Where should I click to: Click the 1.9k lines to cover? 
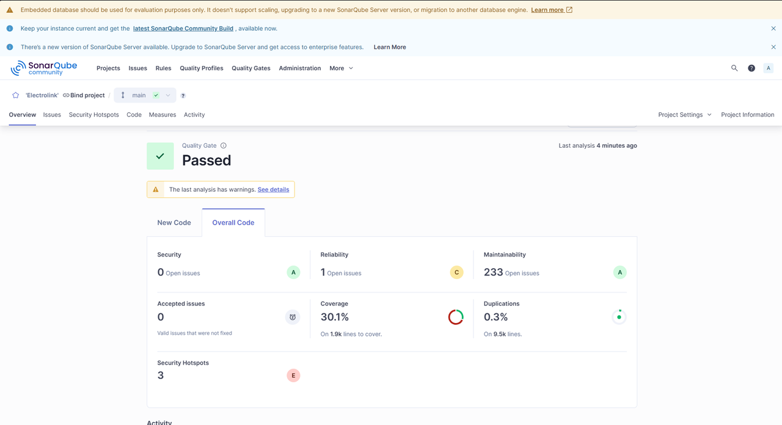pyautogui.click(x=335, y=335)
